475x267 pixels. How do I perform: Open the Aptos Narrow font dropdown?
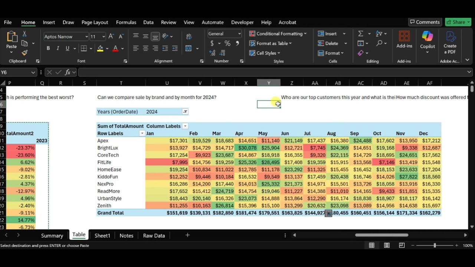point(86,36)
